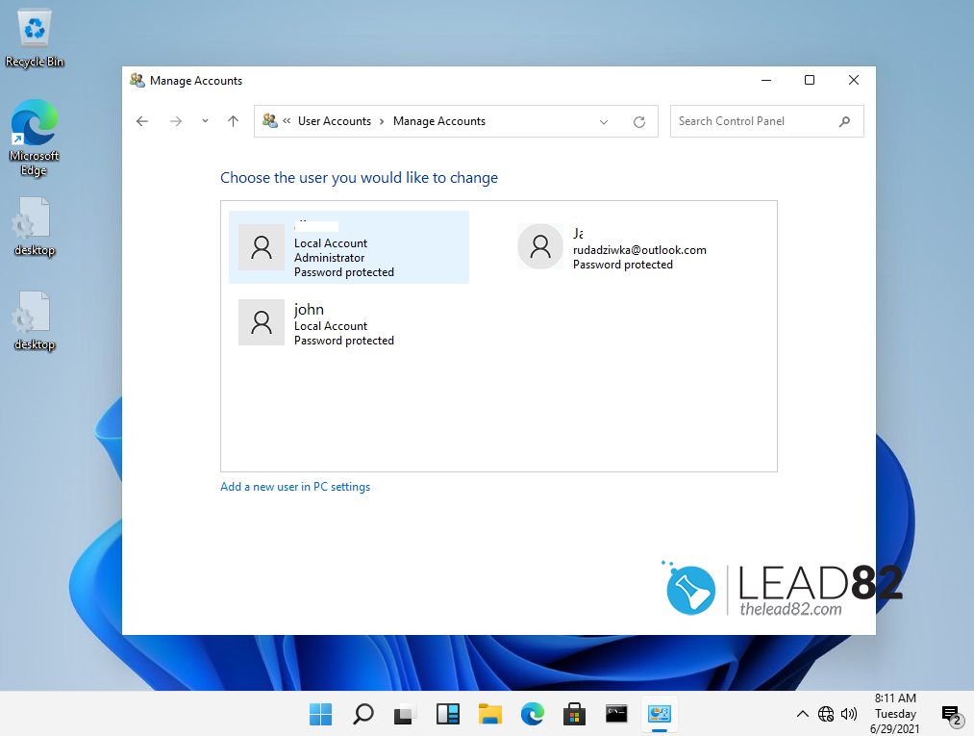Refresh the Manage Accounts page

click(639, 121)
